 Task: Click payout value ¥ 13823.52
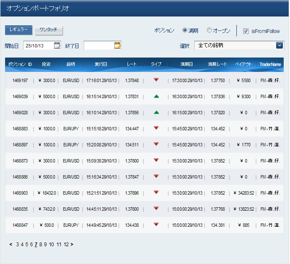click(244, 209)
